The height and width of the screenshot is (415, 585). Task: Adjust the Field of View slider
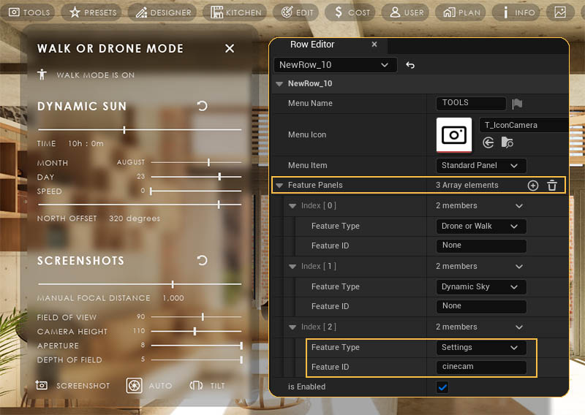click(x=203, y=317)
